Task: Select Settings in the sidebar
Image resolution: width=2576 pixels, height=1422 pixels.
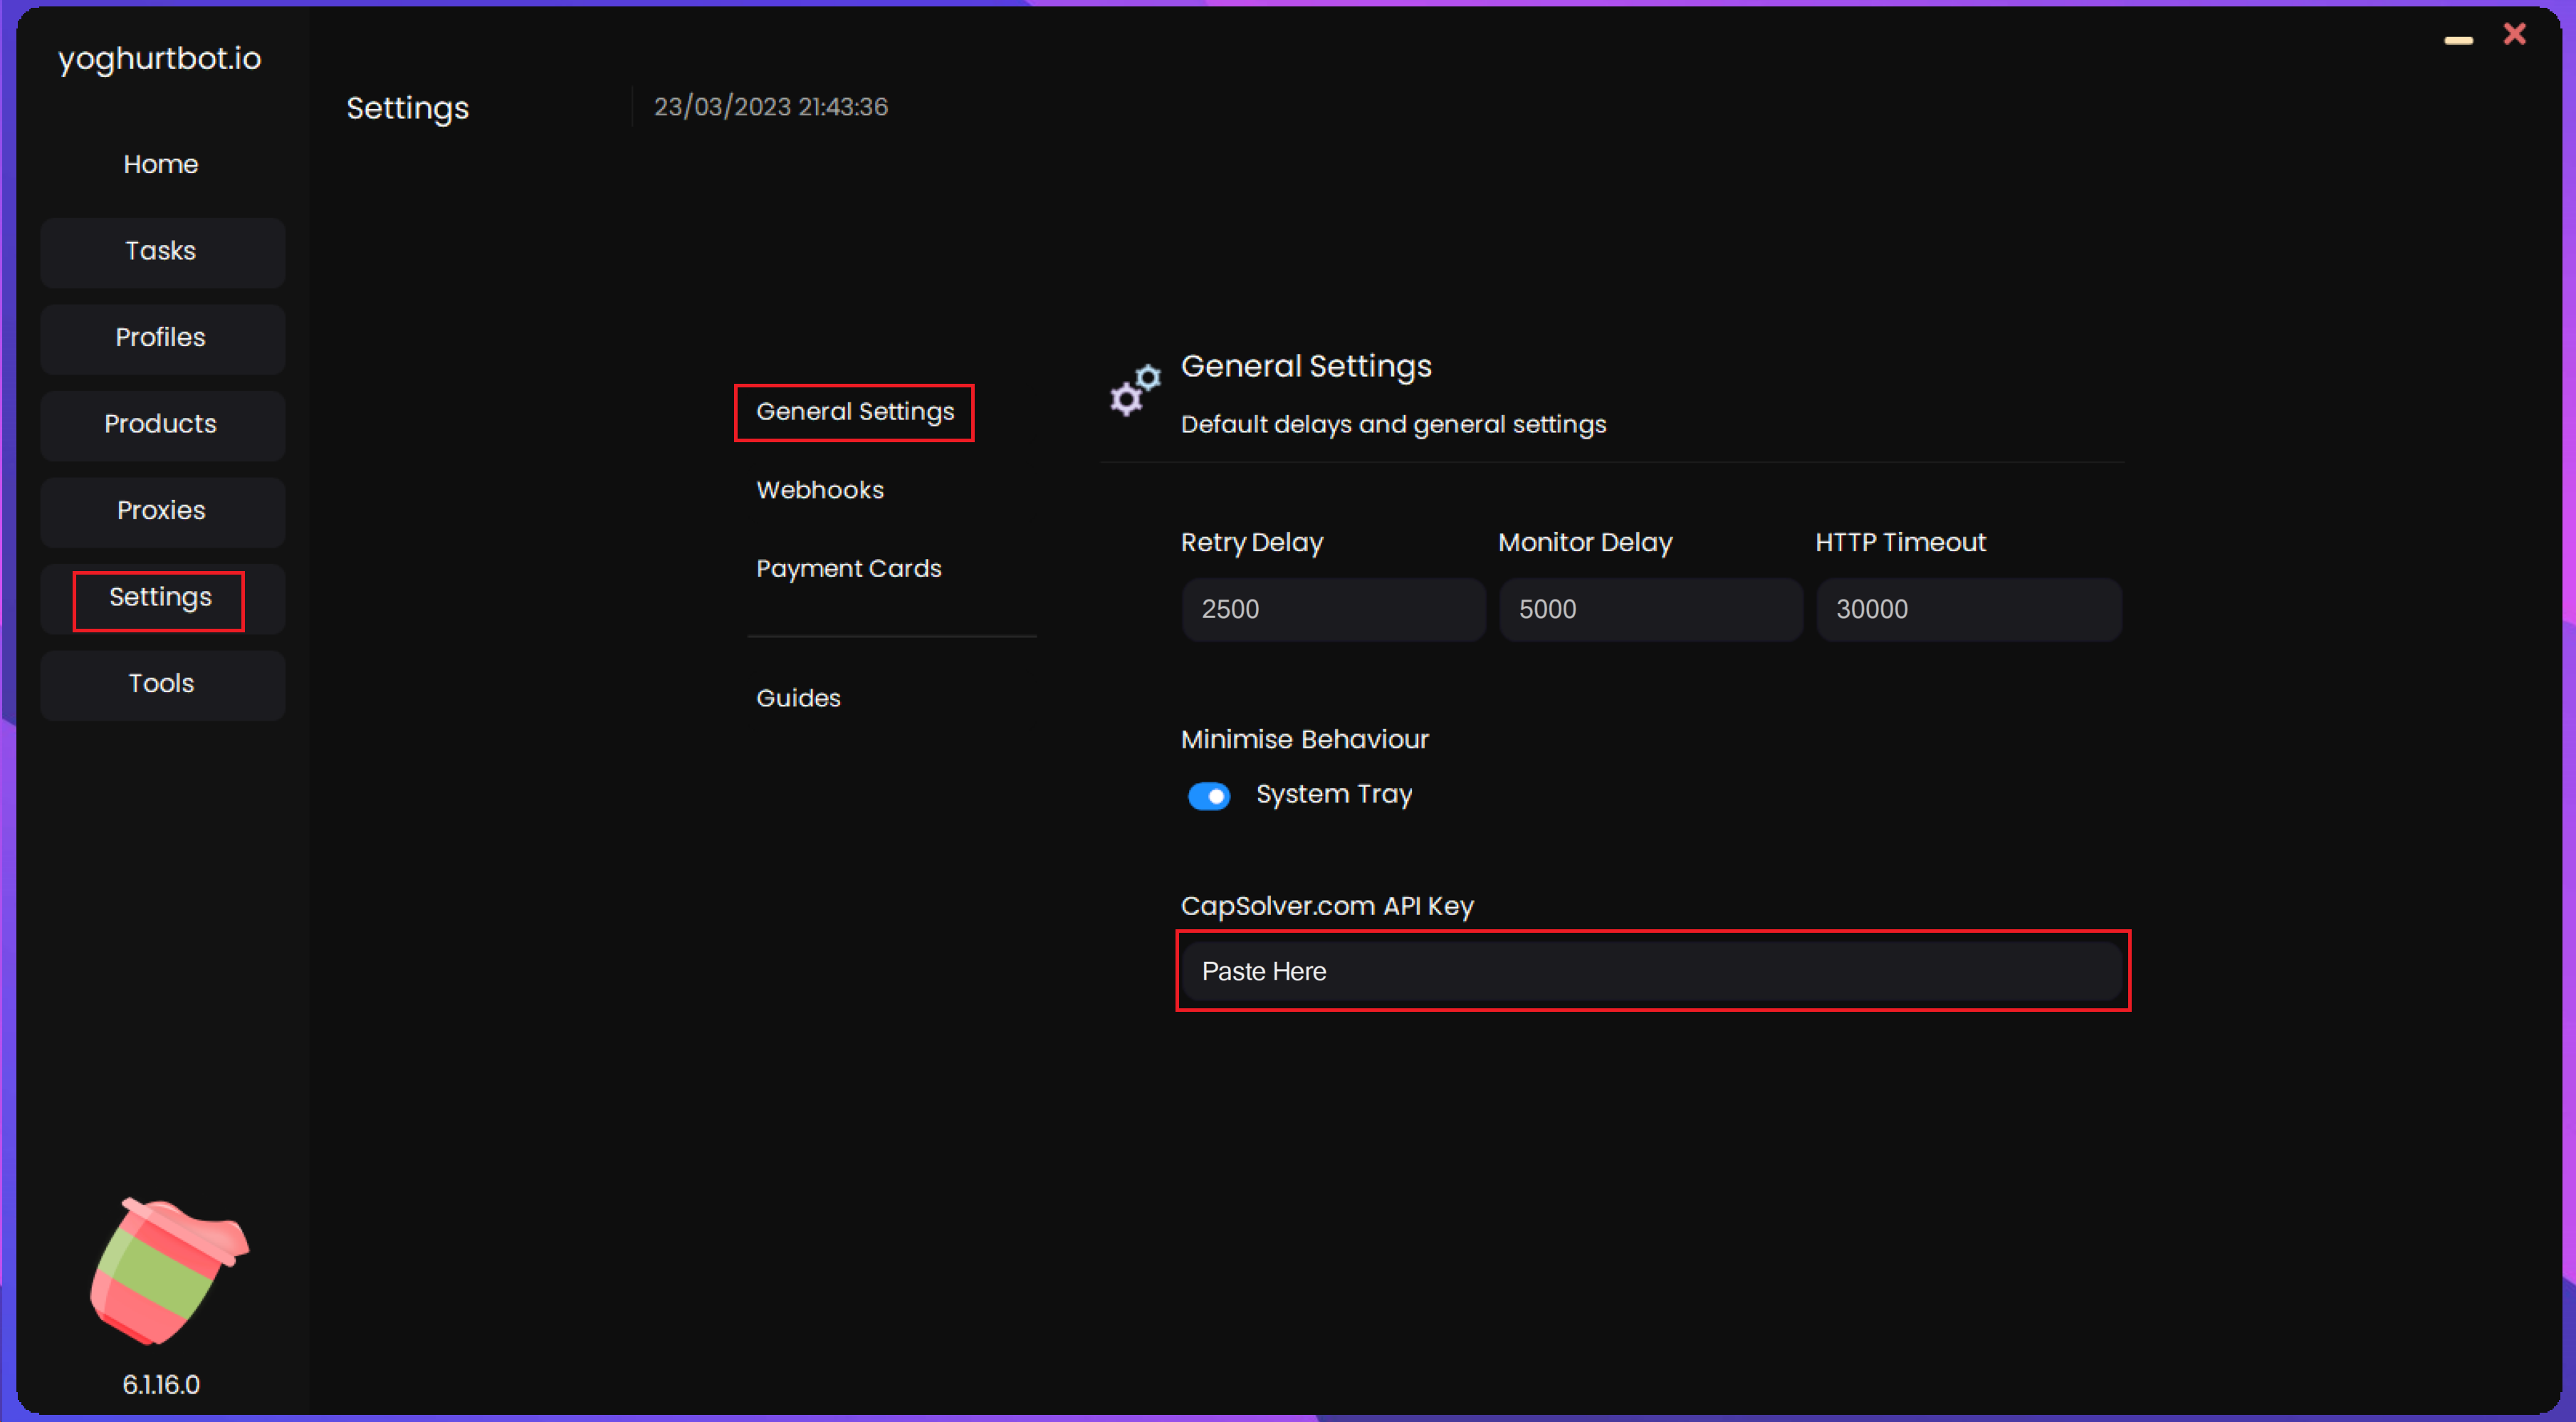Action: click(161, 598)
